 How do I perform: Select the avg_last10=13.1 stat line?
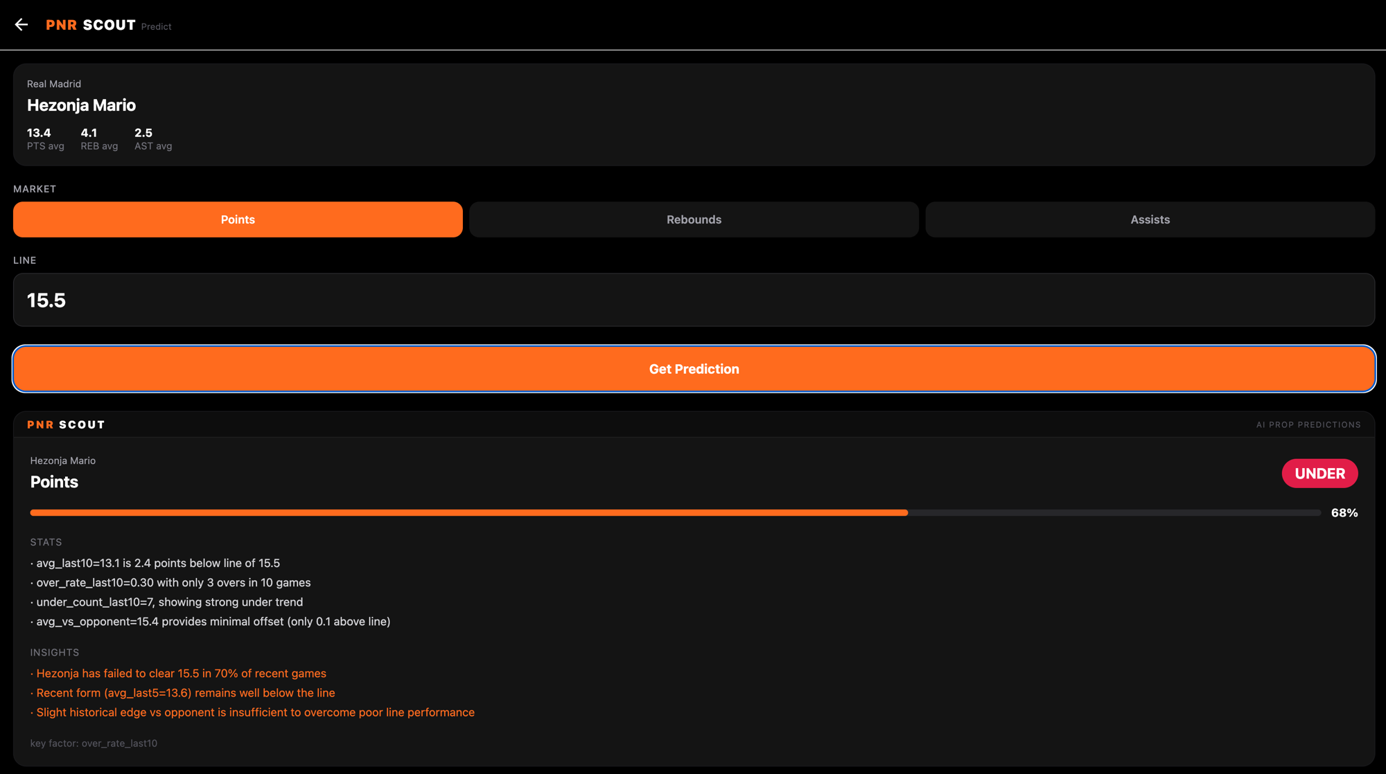point(155,563)
